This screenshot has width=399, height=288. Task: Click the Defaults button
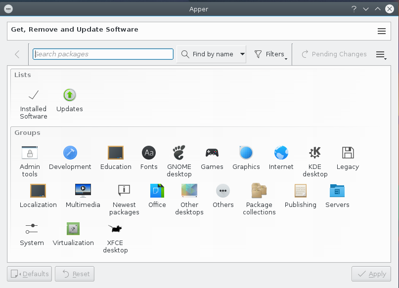point(30,274)
